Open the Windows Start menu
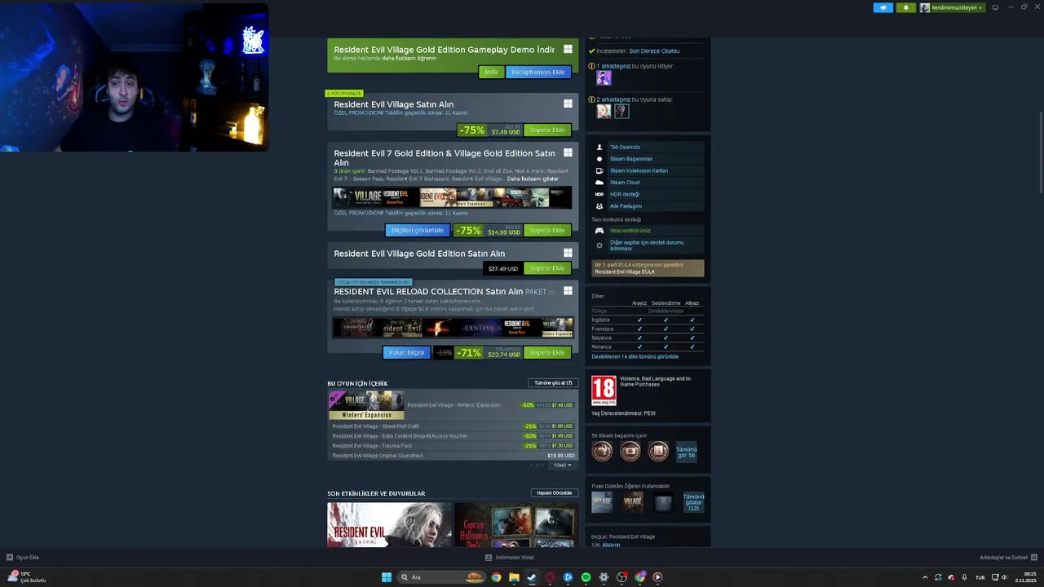Image resolution: width=1044 pixels, height=587 pixels. pyautogui.click(x=387, y=577)
